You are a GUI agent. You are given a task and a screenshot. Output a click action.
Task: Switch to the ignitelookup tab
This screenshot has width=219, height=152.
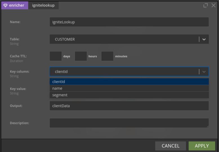pyautogui.click(x=43, y=5)
